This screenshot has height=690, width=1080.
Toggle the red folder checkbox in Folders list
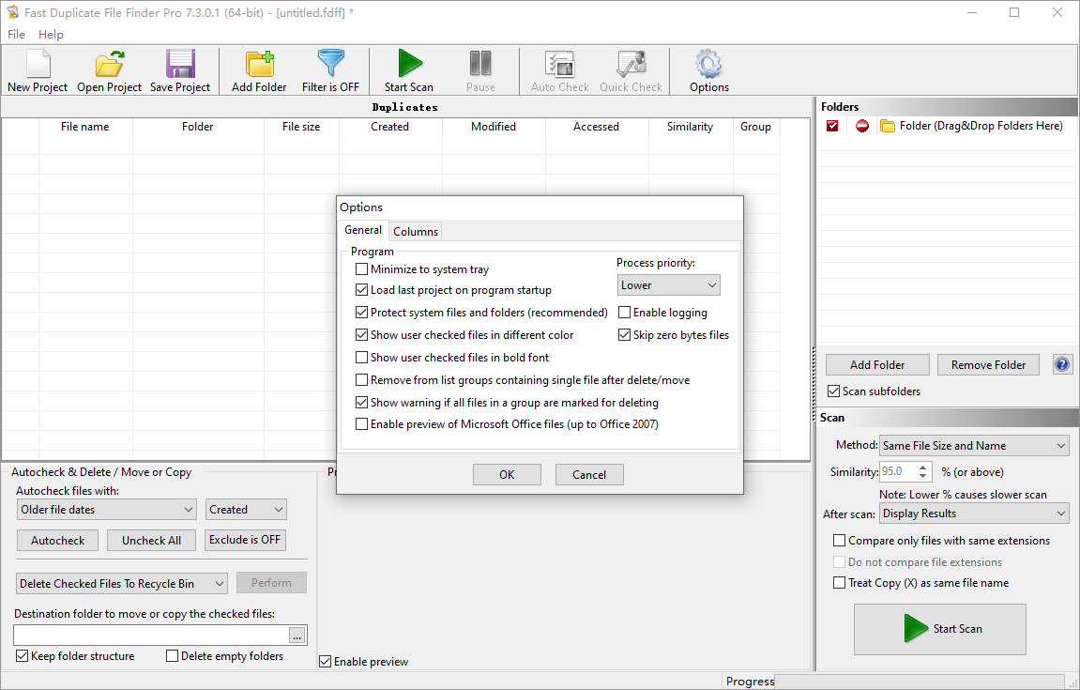pyautogui.click(x=832, y=126)
